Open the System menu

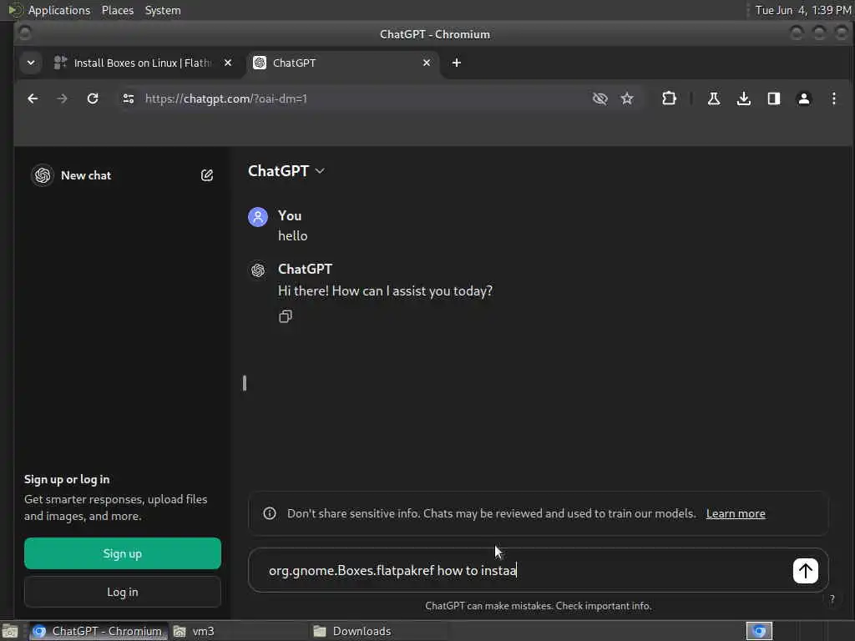pos(163,10)
